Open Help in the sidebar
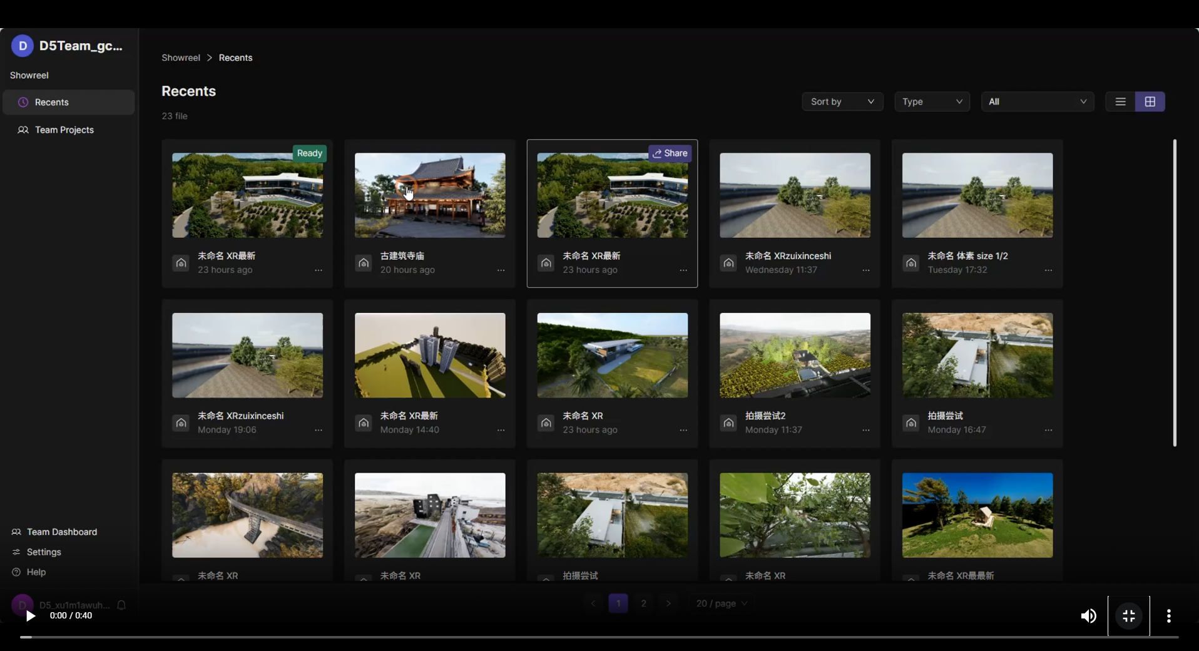Screen dimensions: 1199x651 coord(29,572)
